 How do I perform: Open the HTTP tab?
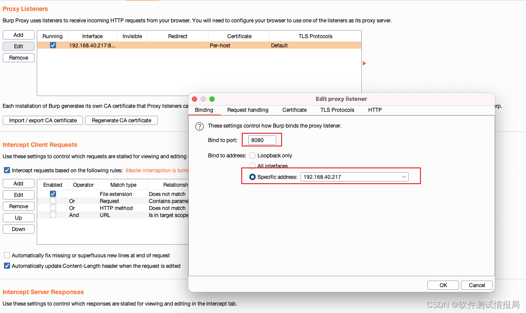tap(375, 110)
